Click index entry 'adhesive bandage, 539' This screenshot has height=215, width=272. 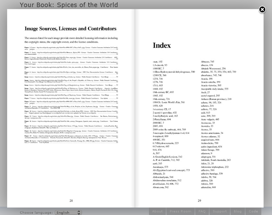[212, 174]
